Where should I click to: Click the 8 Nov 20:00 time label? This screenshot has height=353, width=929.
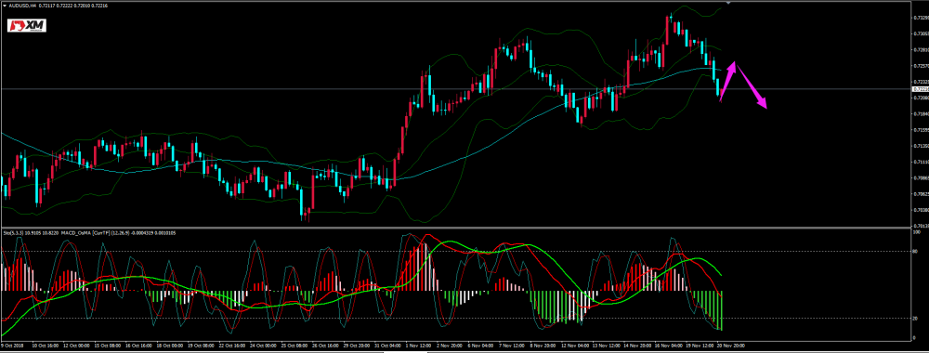click(543, 346)
